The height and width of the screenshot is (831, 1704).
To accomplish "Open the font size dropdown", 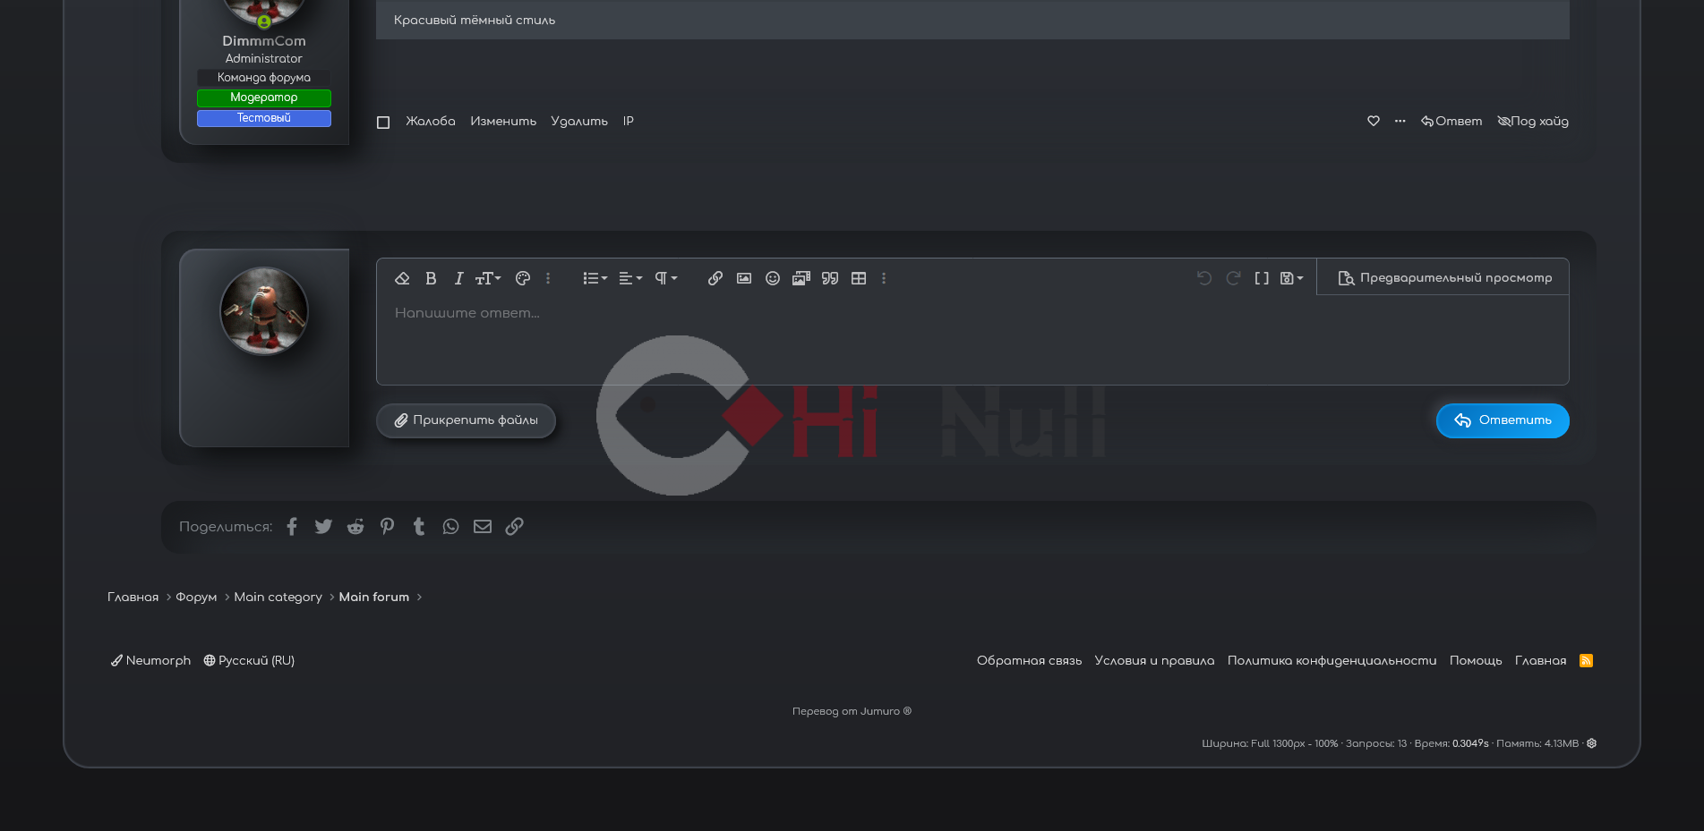I will [x=488, y=278].
